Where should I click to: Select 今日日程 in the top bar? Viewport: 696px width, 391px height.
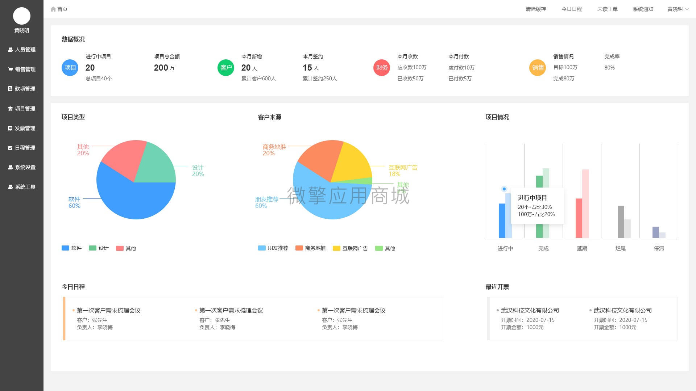click(571, 9)
